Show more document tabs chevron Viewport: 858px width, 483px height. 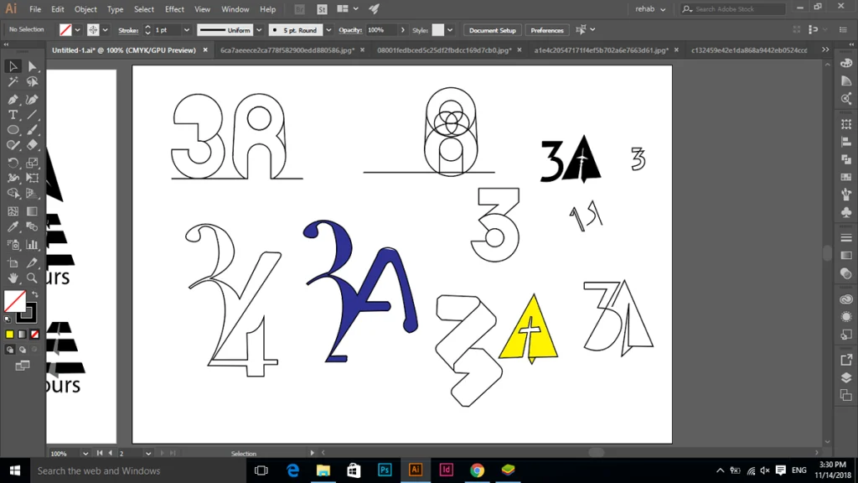825,49
